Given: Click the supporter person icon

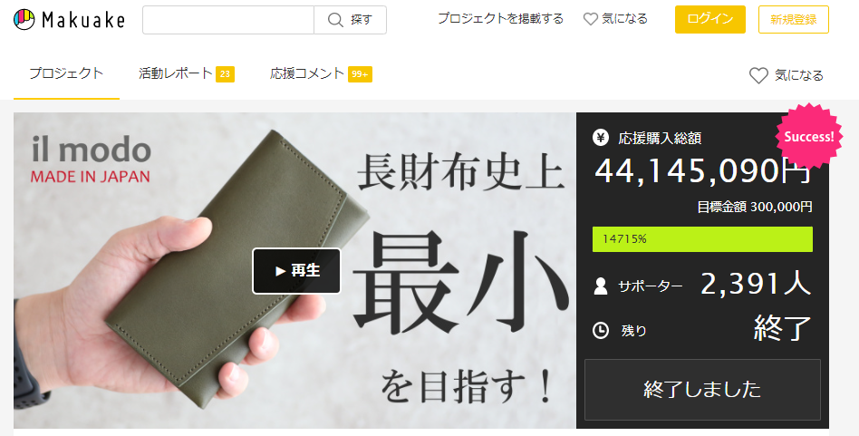Looking at the screenshot, I should coord(601,286).
